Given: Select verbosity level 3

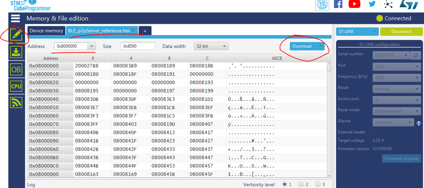Looking at the screenshot, I should click(x=318, y=184).
